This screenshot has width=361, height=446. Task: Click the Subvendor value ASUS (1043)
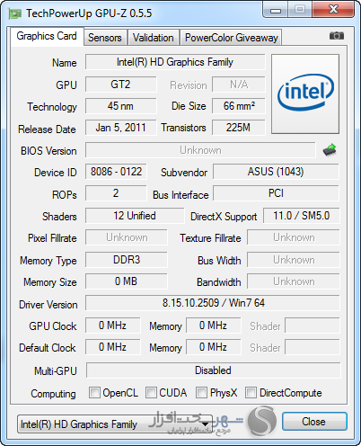[x=276, y=172]
